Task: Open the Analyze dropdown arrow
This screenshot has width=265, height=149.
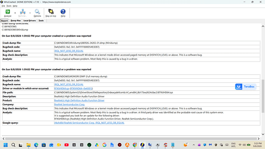Action: [x=15, y=13]
